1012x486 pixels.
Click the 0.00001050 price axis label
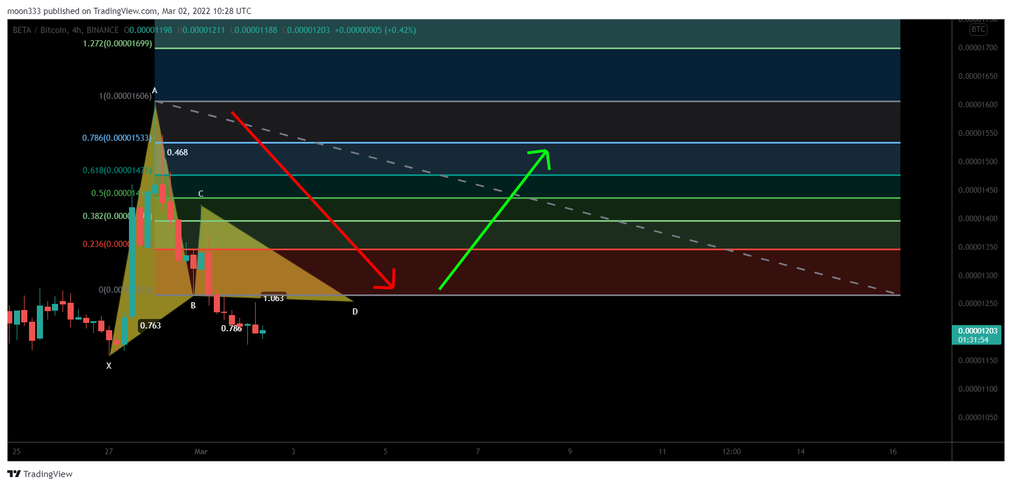pyautogui.click(x=978, y=418)
